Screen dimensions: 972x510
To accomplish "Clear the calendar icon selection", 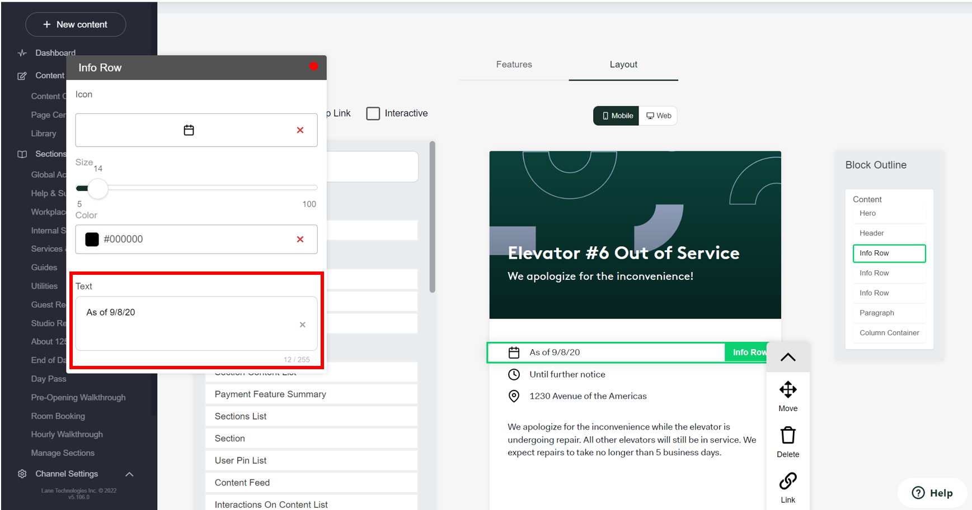I will [300, 130].
